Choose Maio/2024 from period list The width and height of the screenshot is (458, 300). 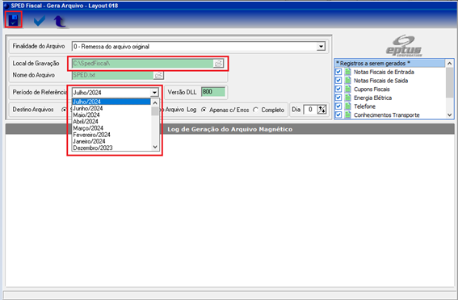click(111, 115)
